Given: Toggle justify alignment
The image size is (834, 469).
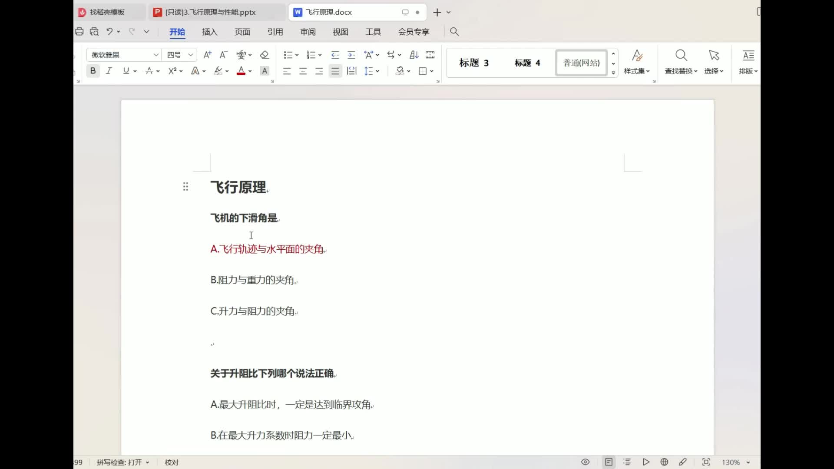Looking at the screenshot, I should pos(335,71).
